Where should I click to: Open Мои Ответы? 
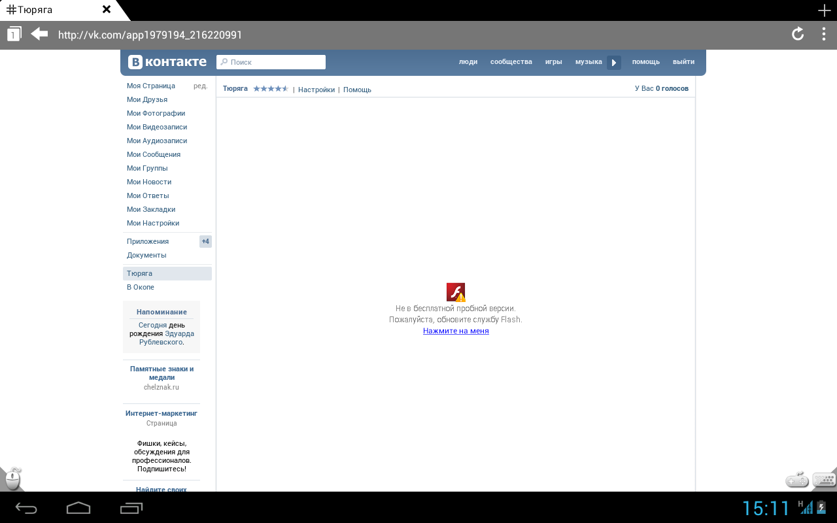click(x=148, y=195)
